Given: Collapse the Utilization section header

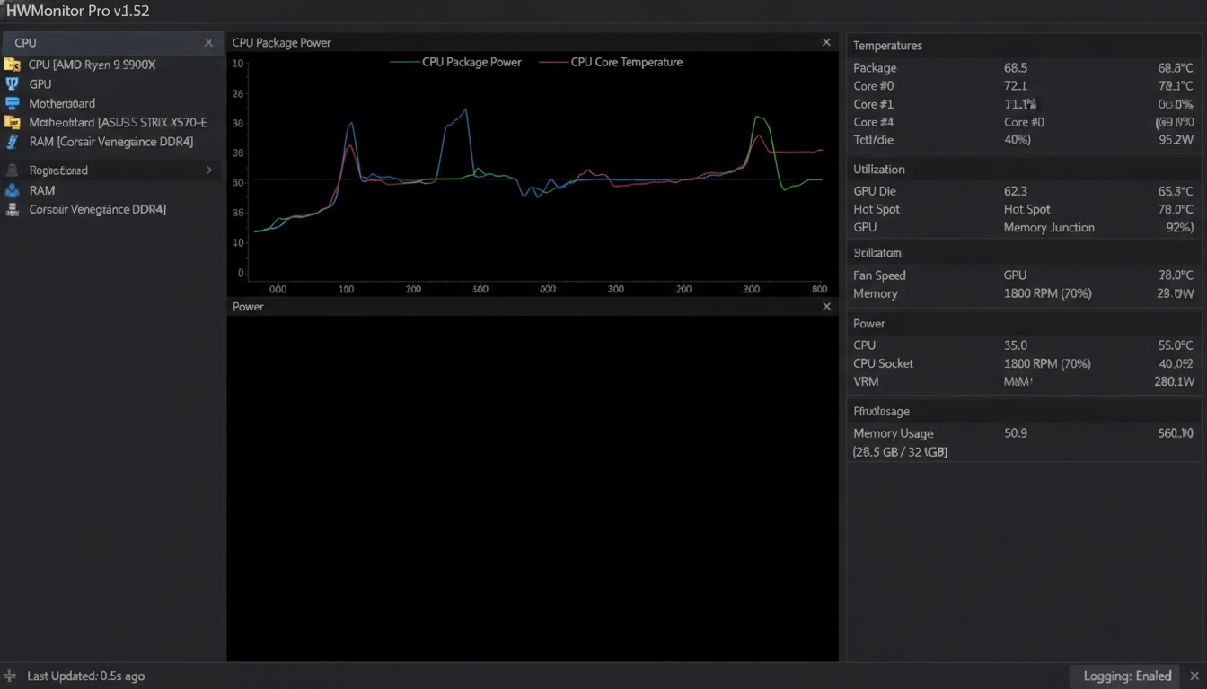Looking at the screenshot, I should [x=1024, y=169].
